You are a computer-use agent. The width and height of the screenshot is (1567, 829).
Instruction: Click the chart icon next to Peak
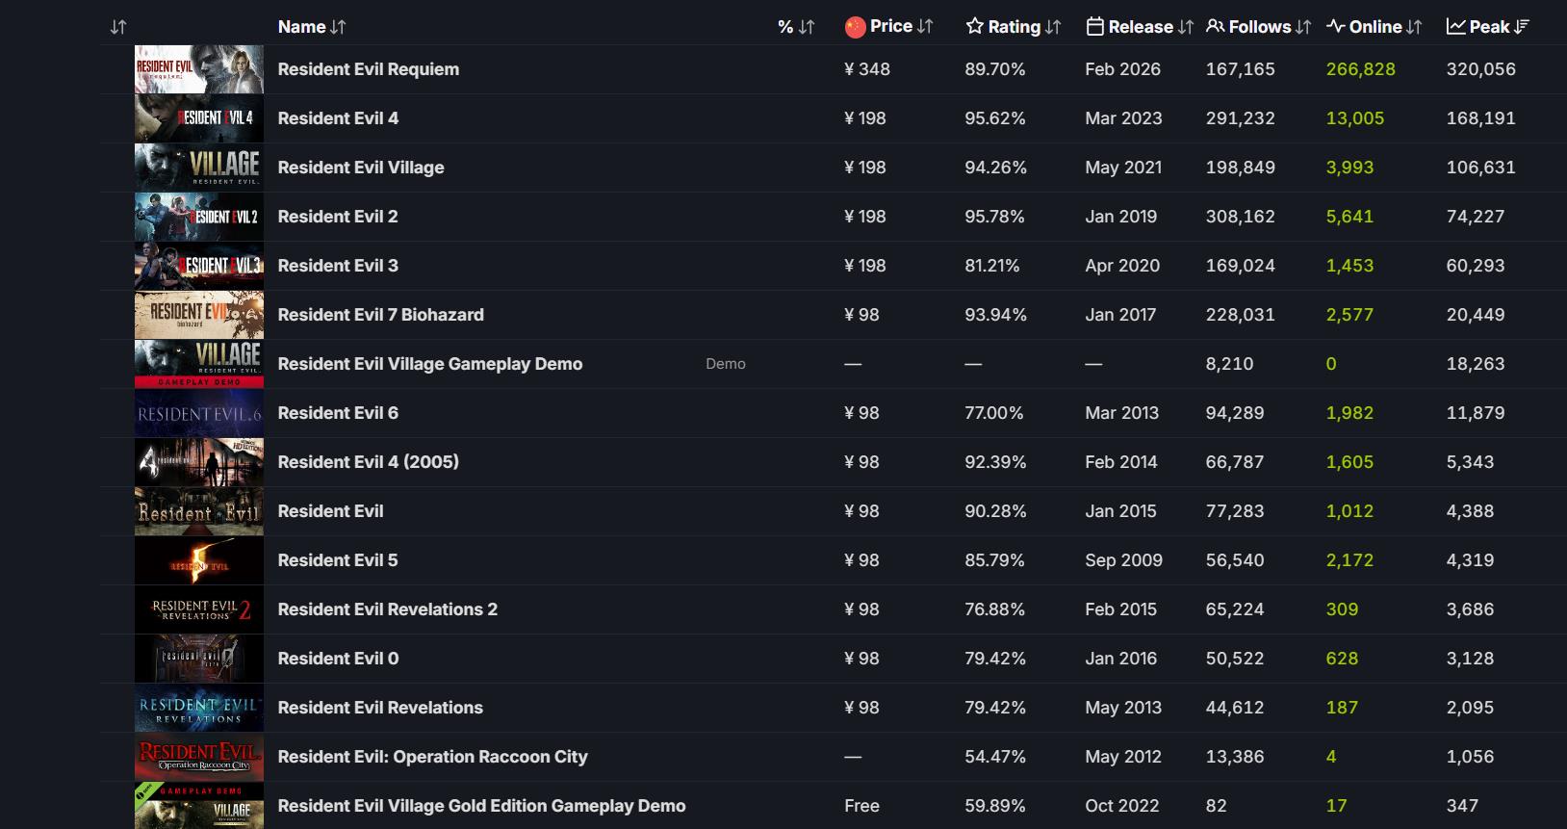tap(1455, 27)
